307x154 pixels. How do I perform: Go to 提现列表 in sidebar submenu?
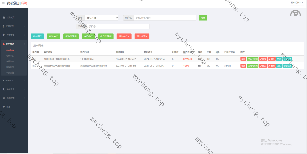coord(10,67)
